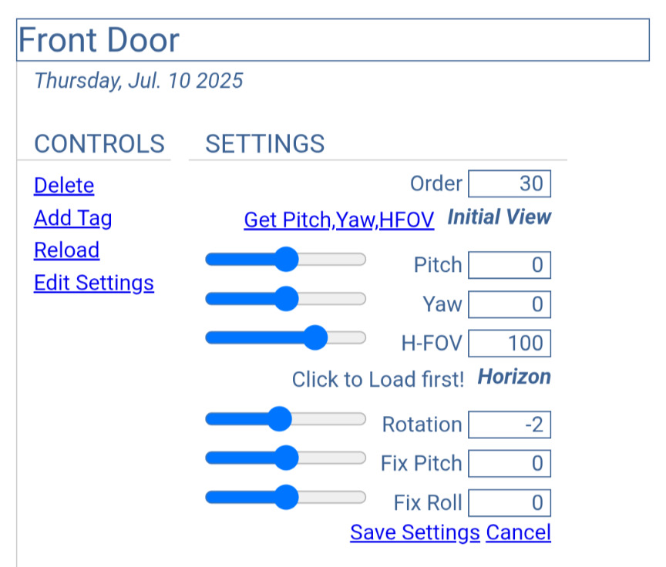The height and width of the screenshot is (567, 666).
Task: Click the Yaw slider handle
Action: coord(286,298)
